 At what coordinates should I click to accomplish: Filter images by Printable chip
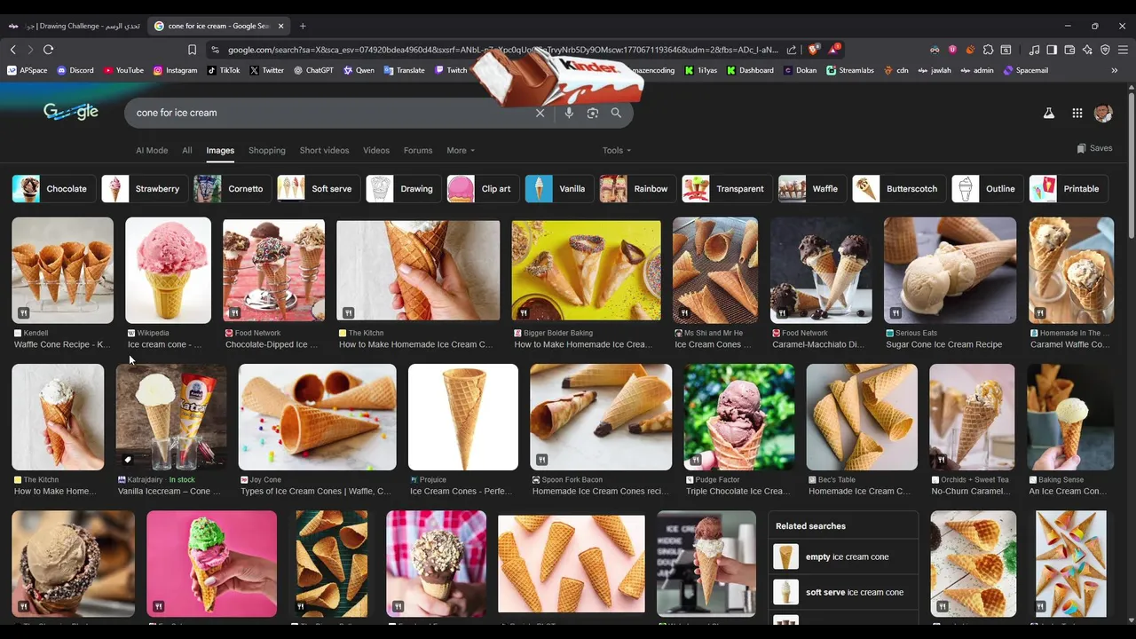(1069, 188)
